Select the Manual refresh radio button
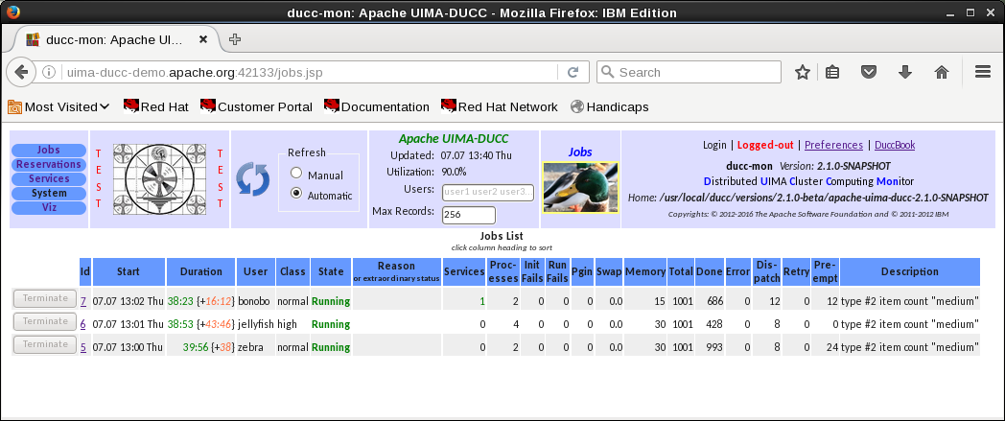Screen dimensions: 1005x421 pos(296,174)
